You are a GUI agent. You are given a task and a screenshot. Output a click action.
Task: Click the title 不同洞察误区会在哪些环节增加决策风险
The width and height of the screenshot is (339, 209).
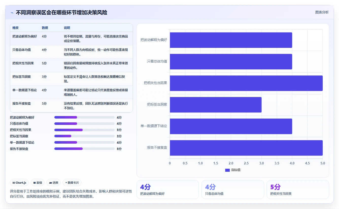[61, 12]
